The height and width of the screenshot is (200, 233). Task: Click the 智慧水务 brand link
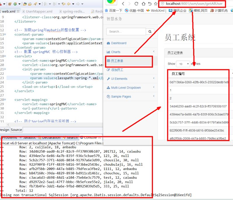114,19
